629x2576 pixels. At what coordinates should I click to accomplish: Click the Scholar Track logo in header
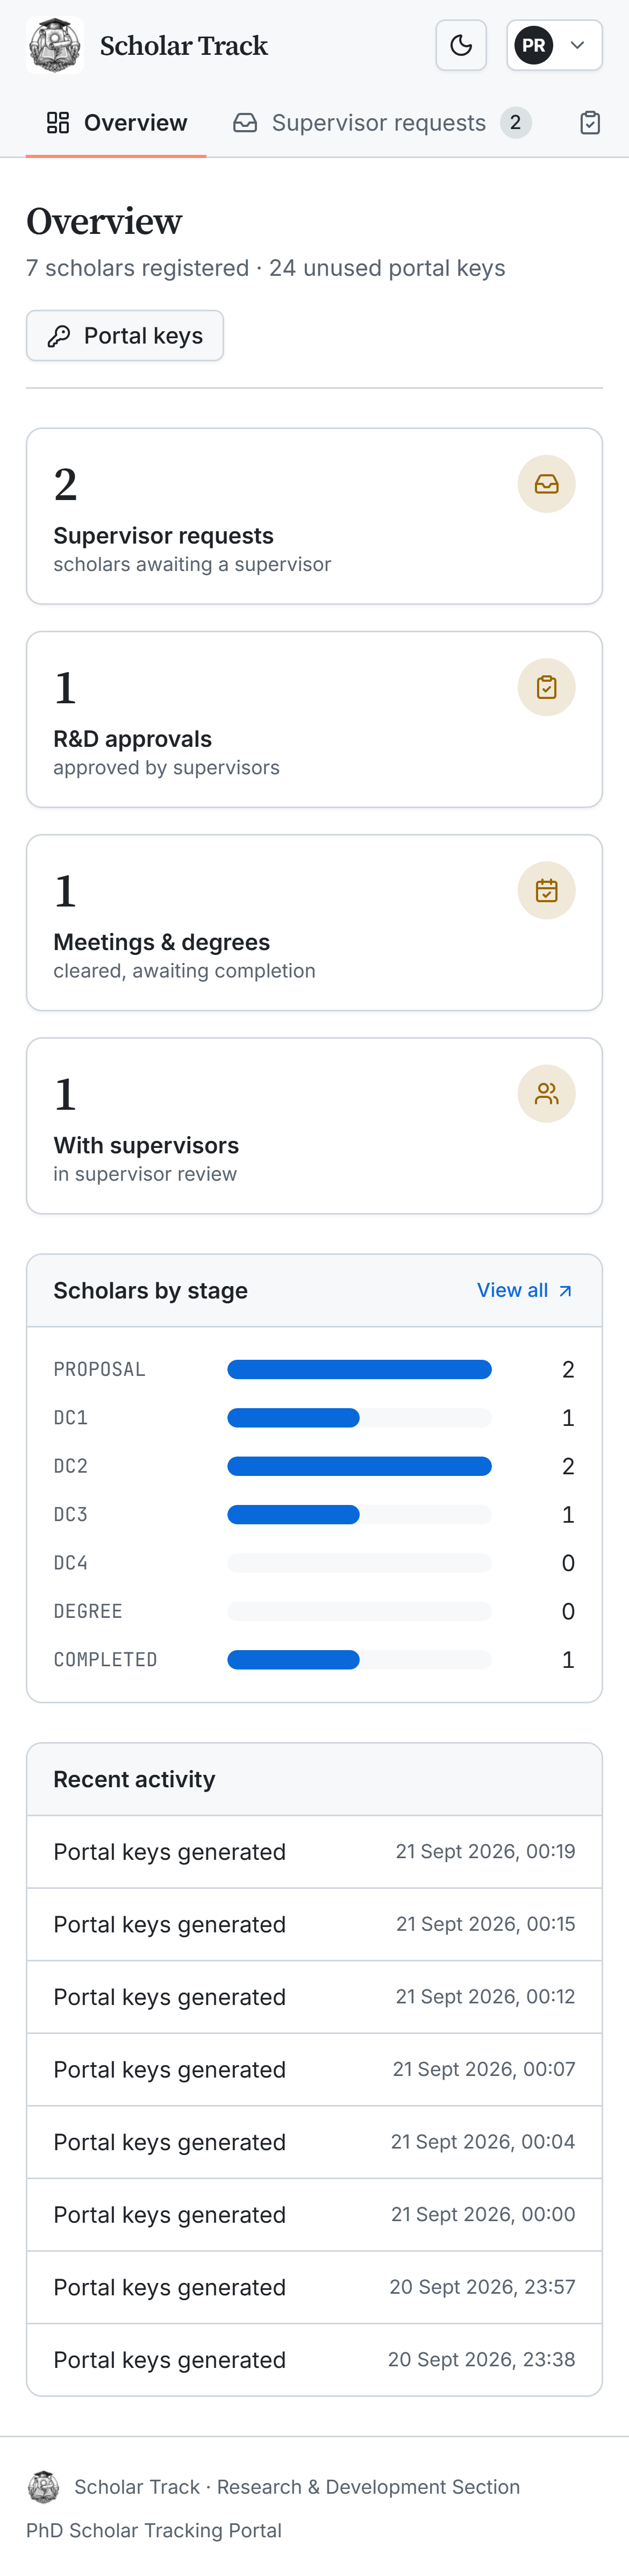(54, 45)
